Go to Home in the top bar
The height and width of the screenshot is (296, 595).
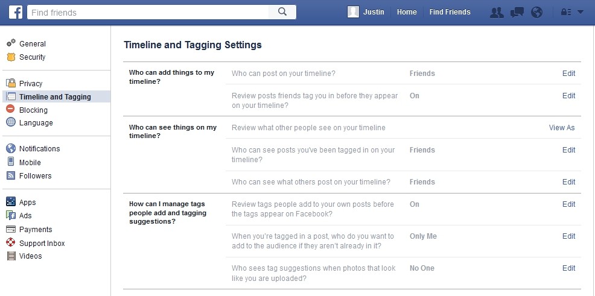pos(407,12)
